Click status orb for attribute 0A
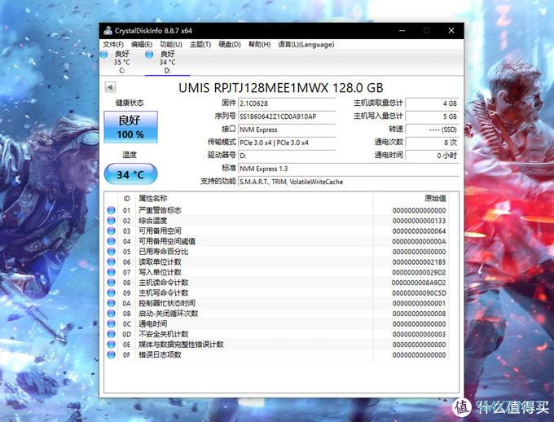 (112, 303)
